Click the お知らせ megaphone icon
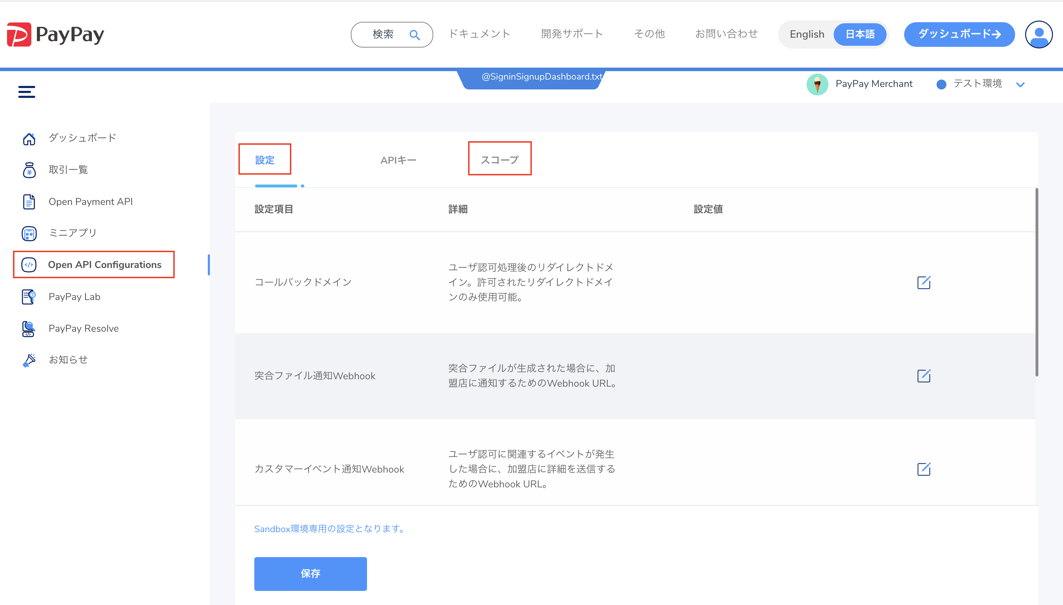 (x=29, y=360)
